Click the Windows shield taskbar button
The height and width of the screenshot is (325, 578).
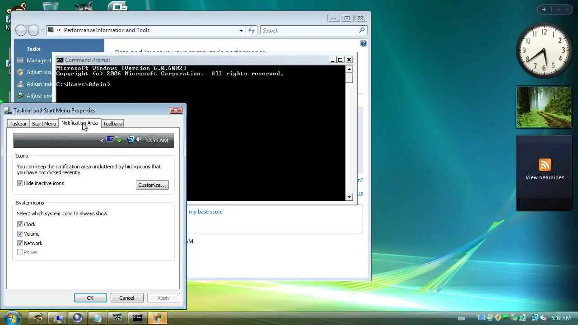(157, 318)
